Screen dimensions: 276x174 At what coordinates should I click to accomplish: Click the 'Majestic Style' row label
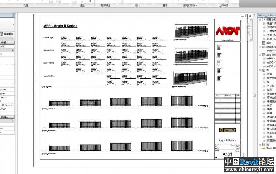pyautogui.click(x=49, y=50)
